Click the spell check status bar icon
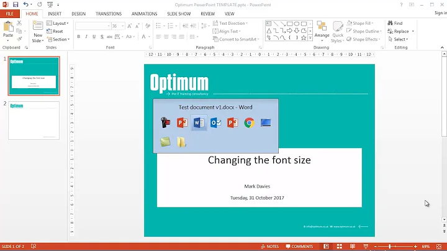Screen dimensions: 447x251 point(34,247)
